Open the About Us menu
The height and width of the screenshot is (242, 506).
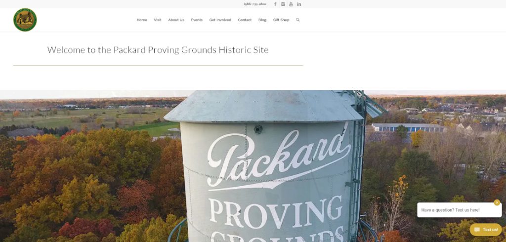coord(176,20)
